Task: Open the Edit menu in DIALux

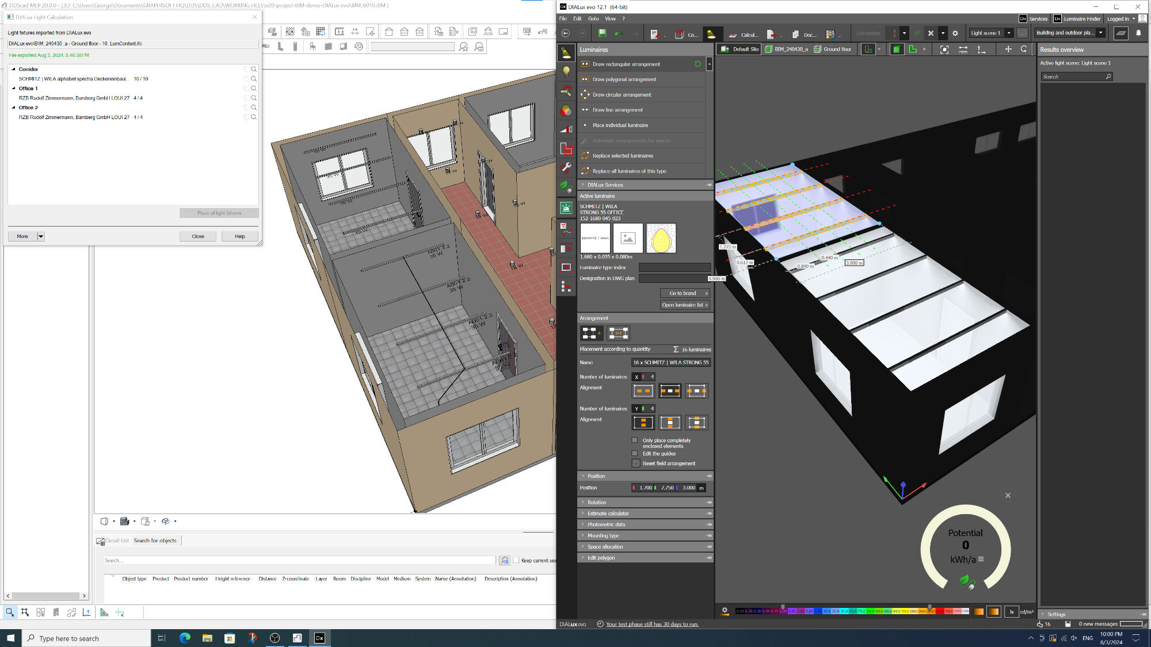Action: pos(577,18)
